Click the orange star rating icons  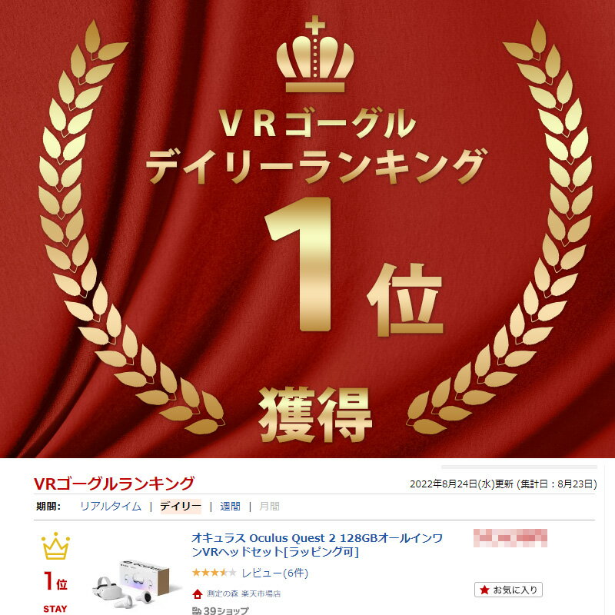coord(214,573)
